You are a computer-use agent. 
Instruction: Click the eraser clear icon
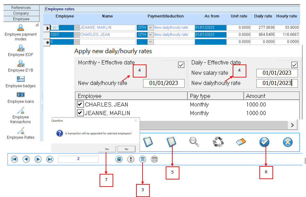point(241,142)
